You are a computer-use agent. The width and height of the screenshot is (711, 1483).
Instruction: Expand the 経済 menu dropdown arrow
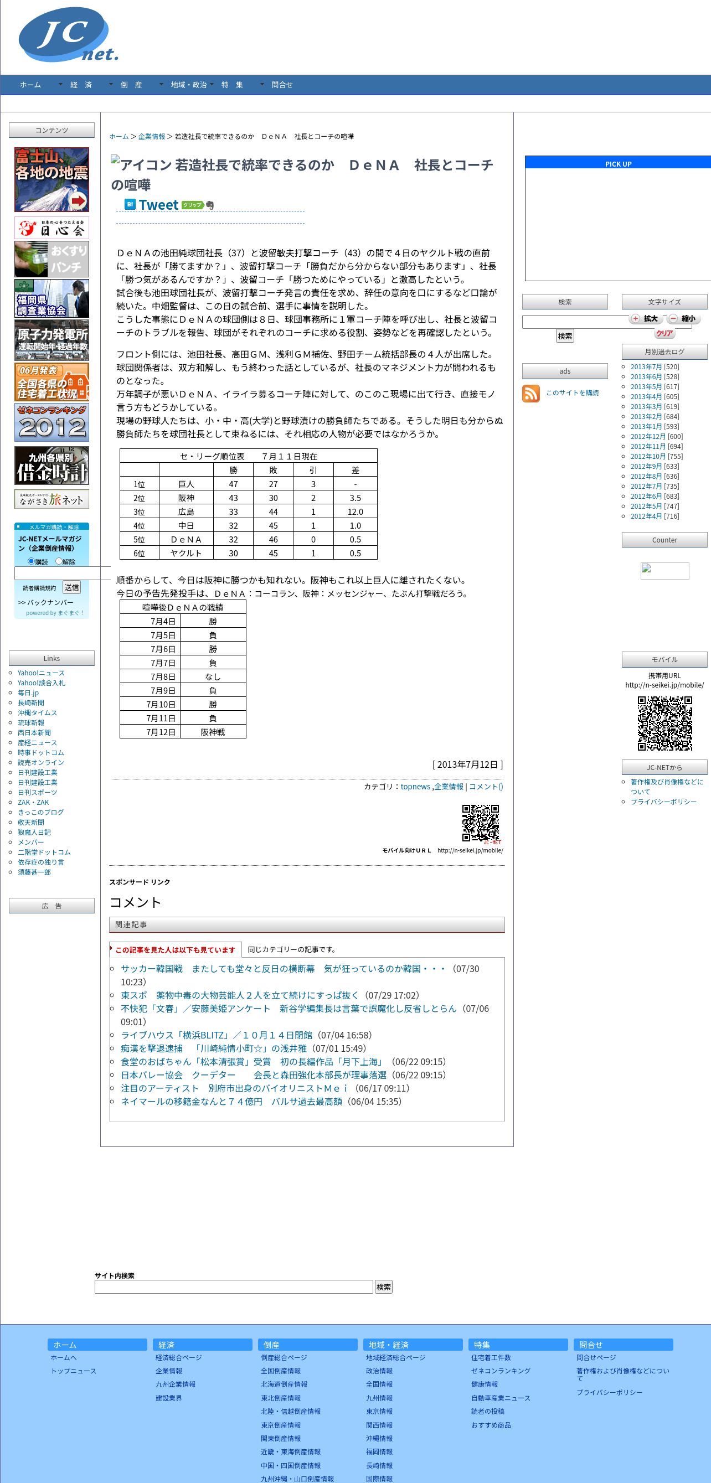tap(60, 85)
